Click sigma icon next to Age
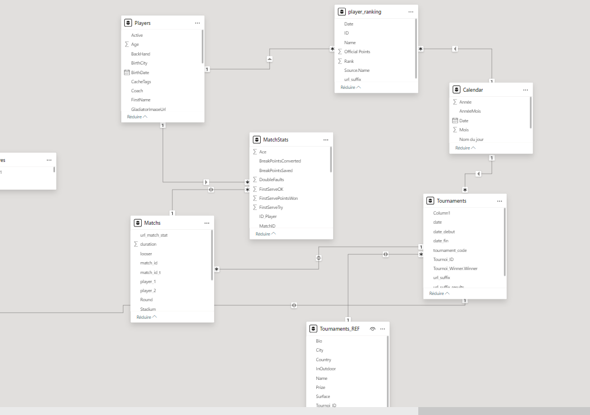The image size is (590, 415). click(x=127, y=44)
